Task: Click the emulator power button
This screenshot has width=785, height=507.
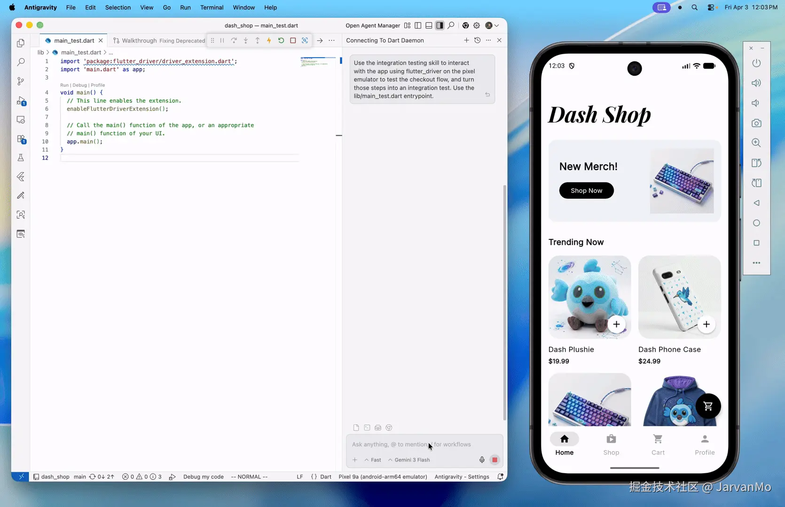Action: tap(756, 63)
